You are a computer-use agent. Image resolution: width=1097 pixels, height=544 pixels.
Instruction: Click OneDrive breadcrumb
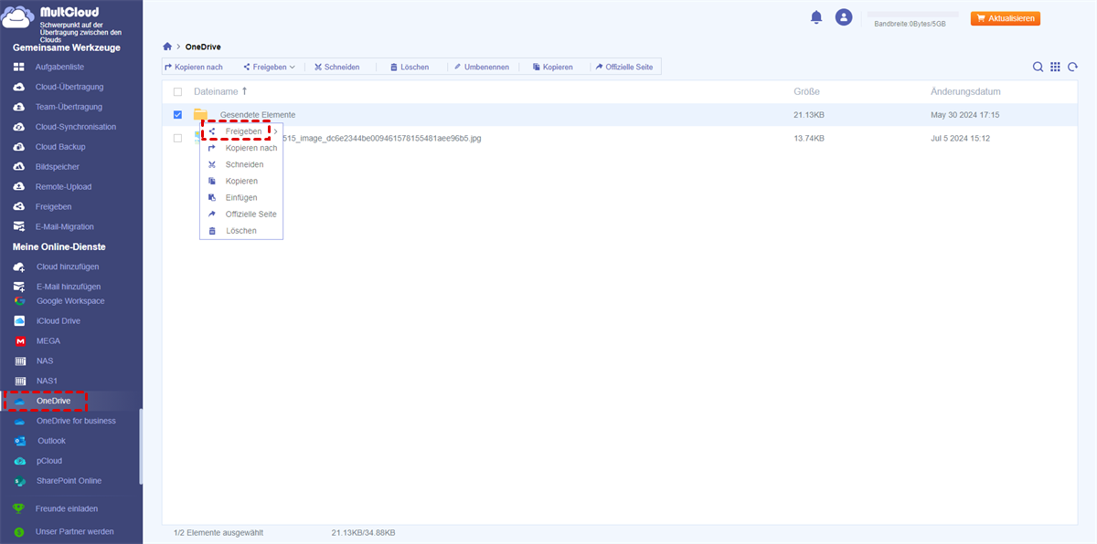point(203,47)
